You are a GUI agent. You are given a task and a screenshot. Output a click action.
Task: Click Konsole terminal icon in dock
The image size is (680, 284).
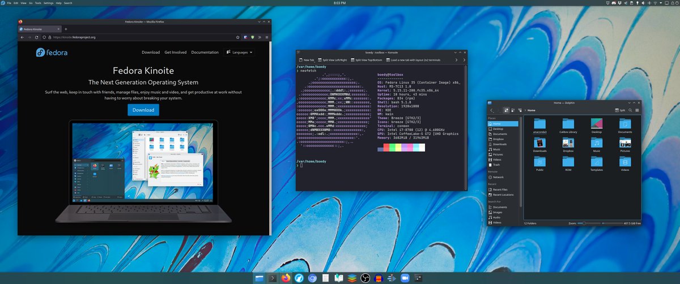tap(273, 278)
